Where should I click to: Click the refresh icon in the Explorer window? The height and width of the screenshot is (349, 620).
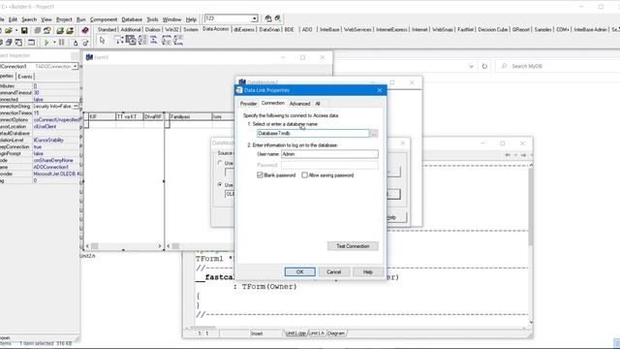(x=484, y=66)
